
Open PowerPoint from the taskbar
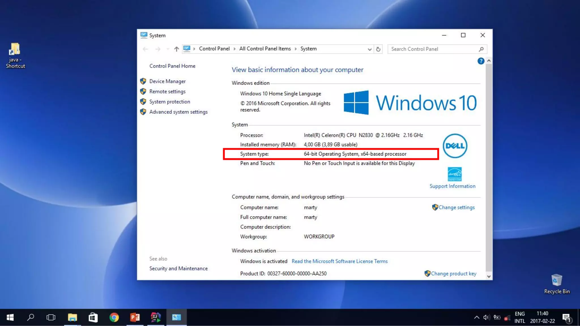135,317
